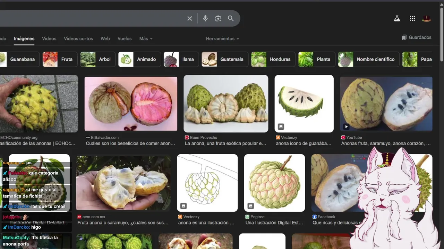The width and height of the screenshot is (444, 249).
Task: Select the Honduras filter chip
Action: click(x=273, y=59)
